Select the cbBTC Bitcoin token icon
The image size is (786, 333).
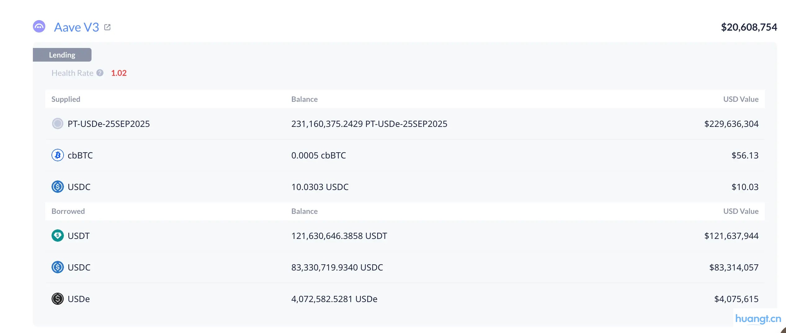coord(58,155)
